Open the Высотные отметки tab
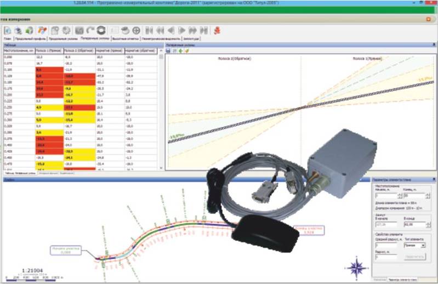Viewport: 438px width, 284px height. tap(126, 39)
